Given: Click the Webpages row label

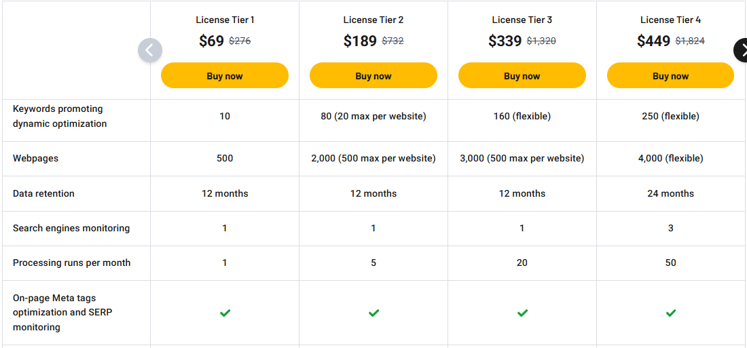Looking at the screenshot, I should tap(35, 158).
